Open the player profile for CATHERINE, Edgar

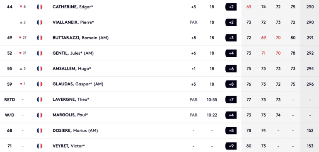73,7
